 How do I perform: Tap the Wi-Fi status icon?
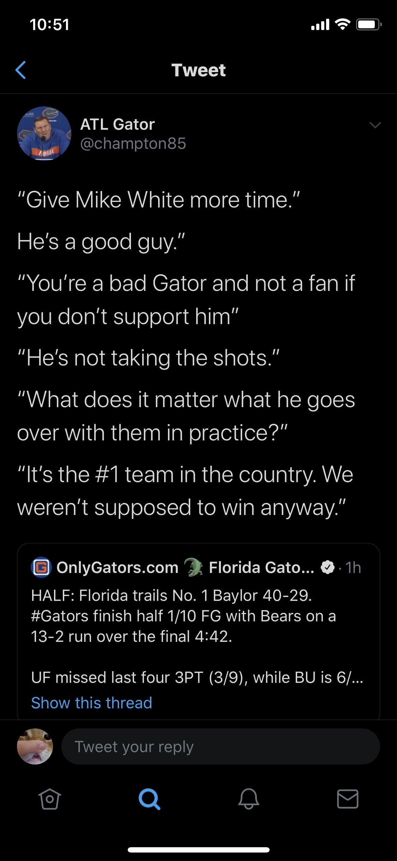[342, 24]
